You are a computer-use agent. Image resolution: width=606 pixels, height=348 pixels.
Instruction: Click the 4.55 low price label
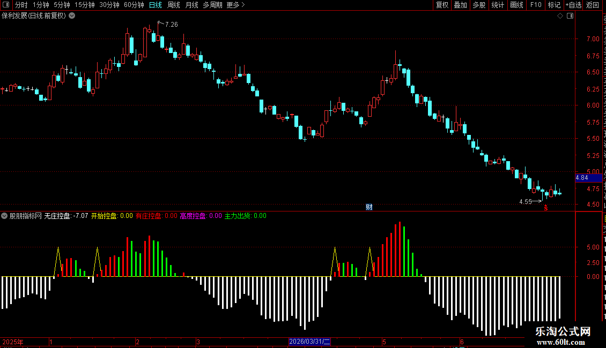(526, 202)
